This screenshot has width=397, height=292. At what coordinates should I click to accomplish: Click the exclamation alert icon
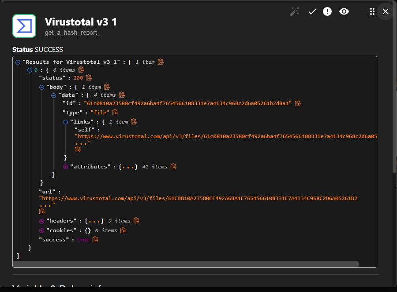(x=327, y=11)
